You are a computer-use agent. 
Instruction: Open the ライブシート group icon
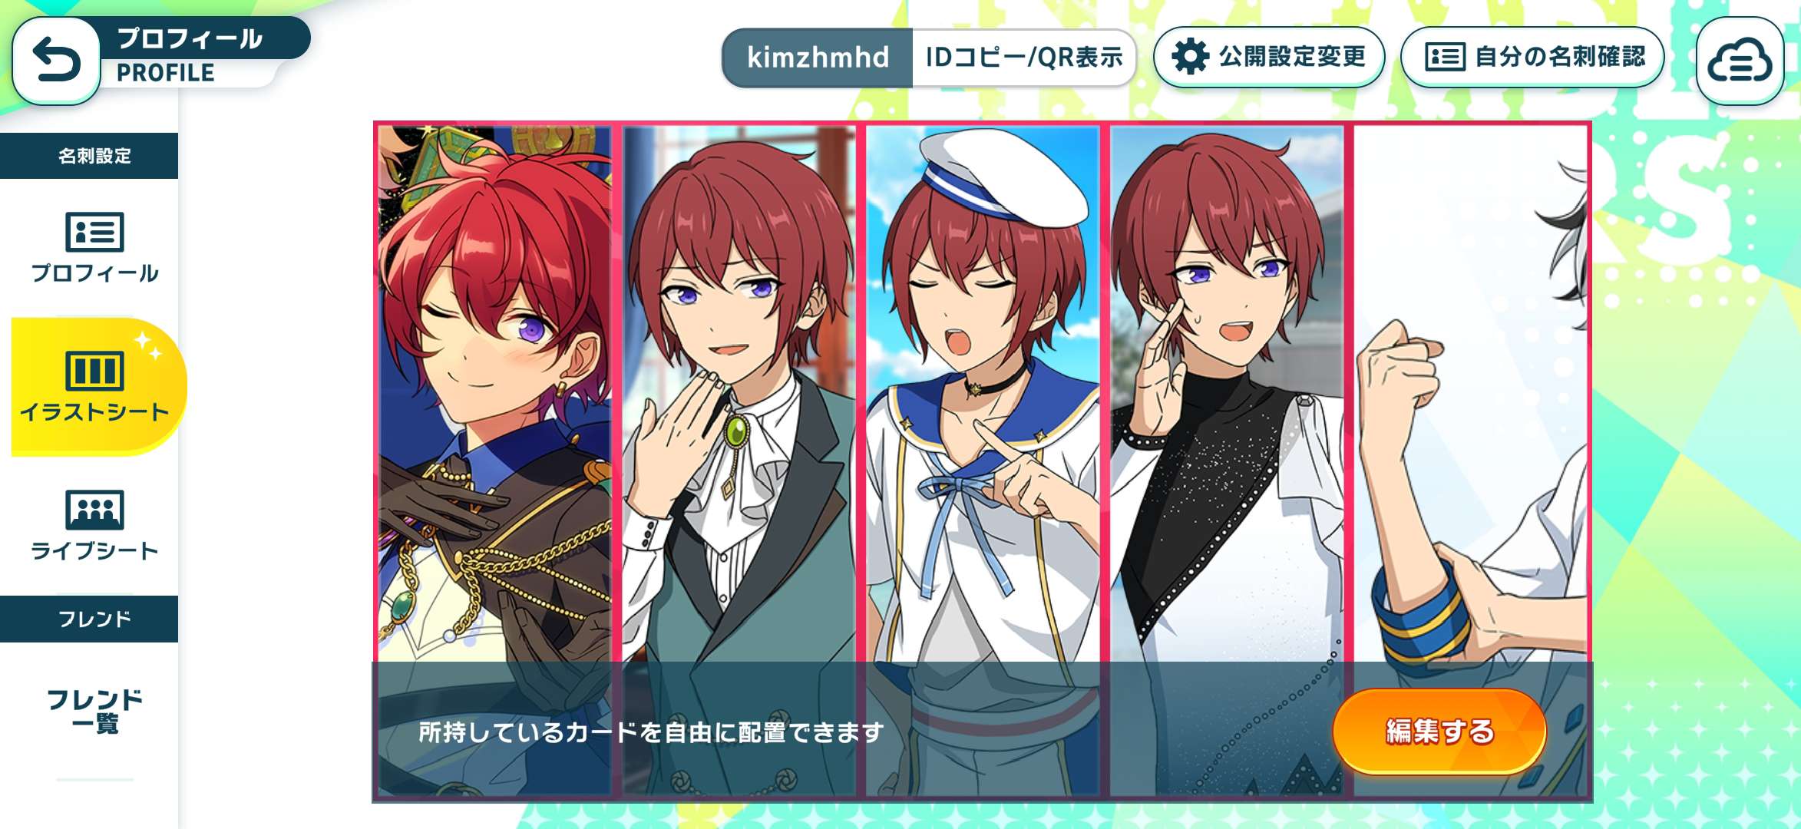coord(94,510)
